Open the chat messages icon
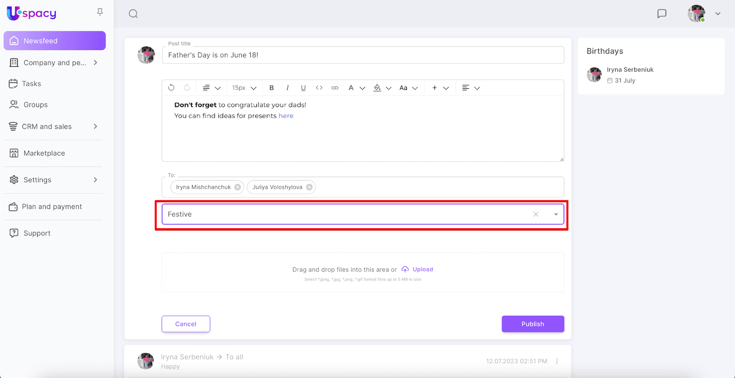 (661, 14)
